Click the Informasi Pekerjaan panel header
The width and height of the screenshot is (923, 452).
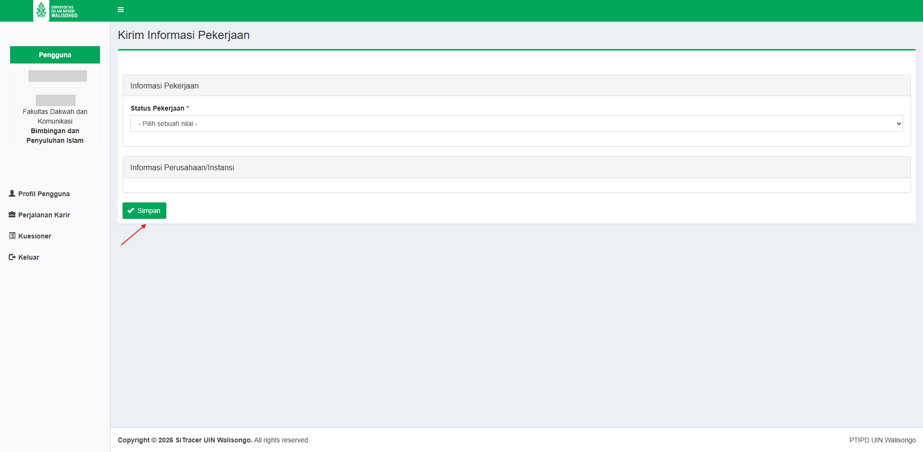click(164, 86)
